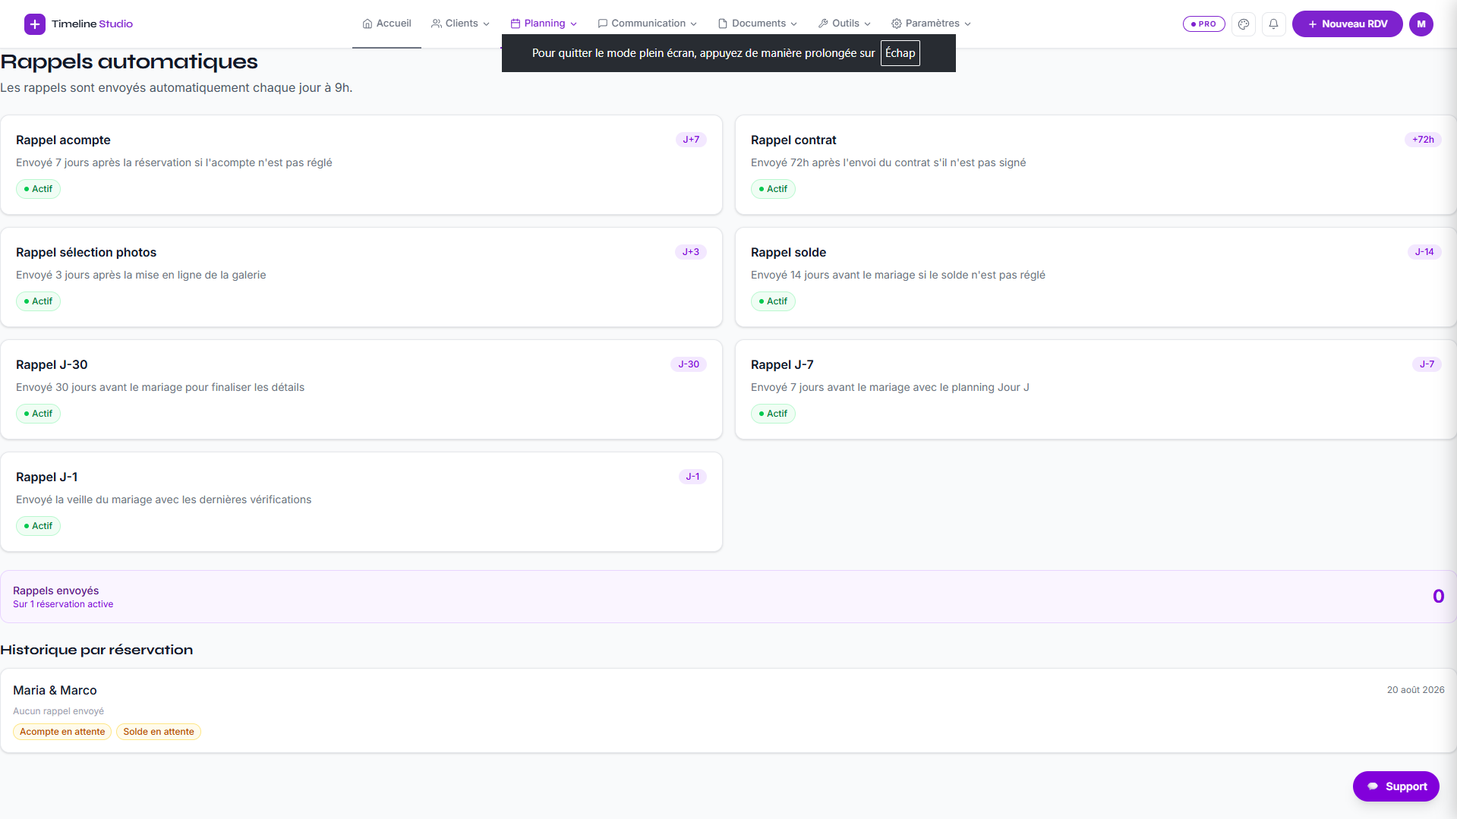Click the Sur 1 réservation active text

(63, 604)
